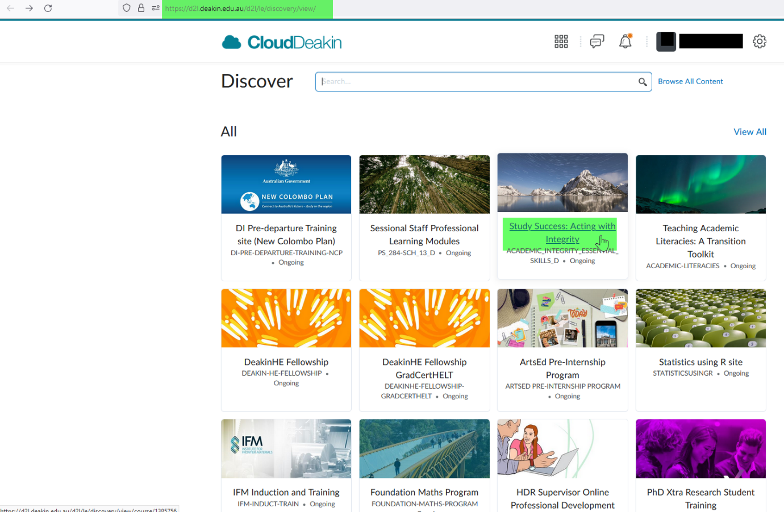784x512 pixels.
Task: Open the user profile avatar
Action: 666,41
